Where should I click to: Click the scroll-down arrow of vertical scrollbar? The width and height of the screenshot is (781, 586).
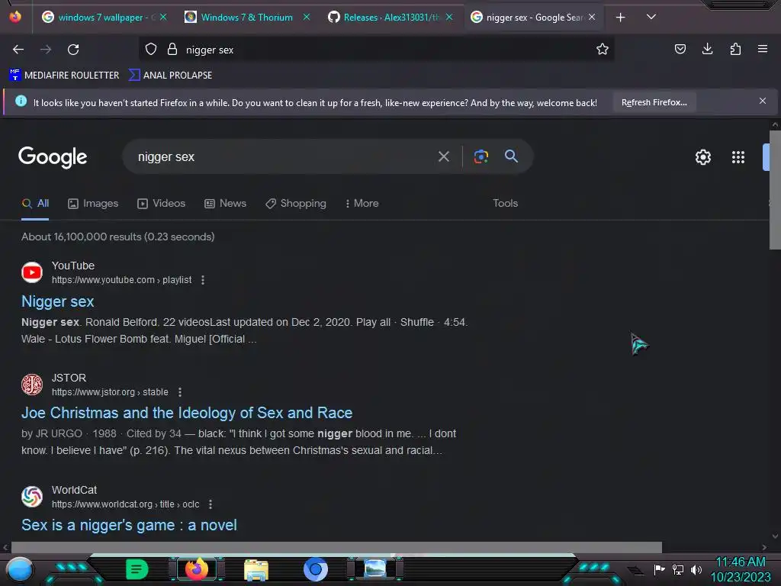tap(775, 536)
